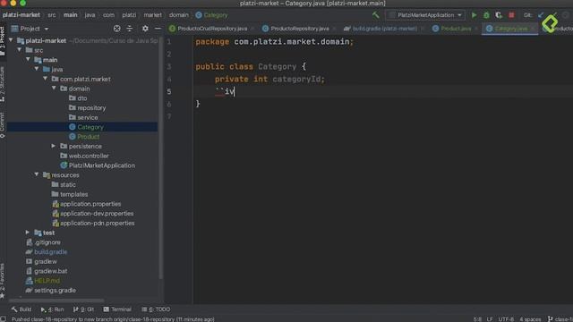This screenshot has height=322, width=573.
Task: Open the 4: Run tool window
Action: (52, 309)
